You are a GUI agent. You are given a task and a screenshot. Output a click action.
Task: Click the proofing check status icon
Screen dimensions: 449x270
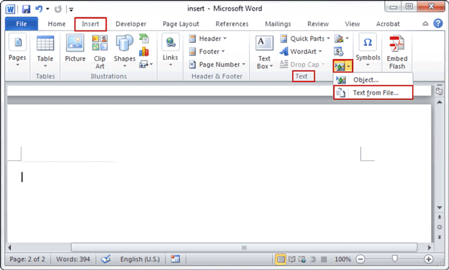click(106, 259)
